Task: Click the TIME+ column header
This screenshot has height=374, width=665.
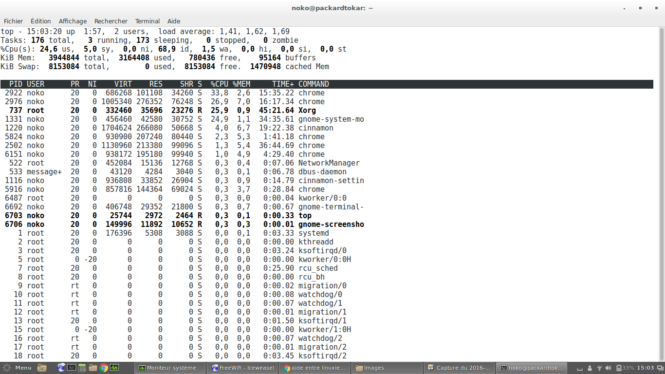Action: 283,84
